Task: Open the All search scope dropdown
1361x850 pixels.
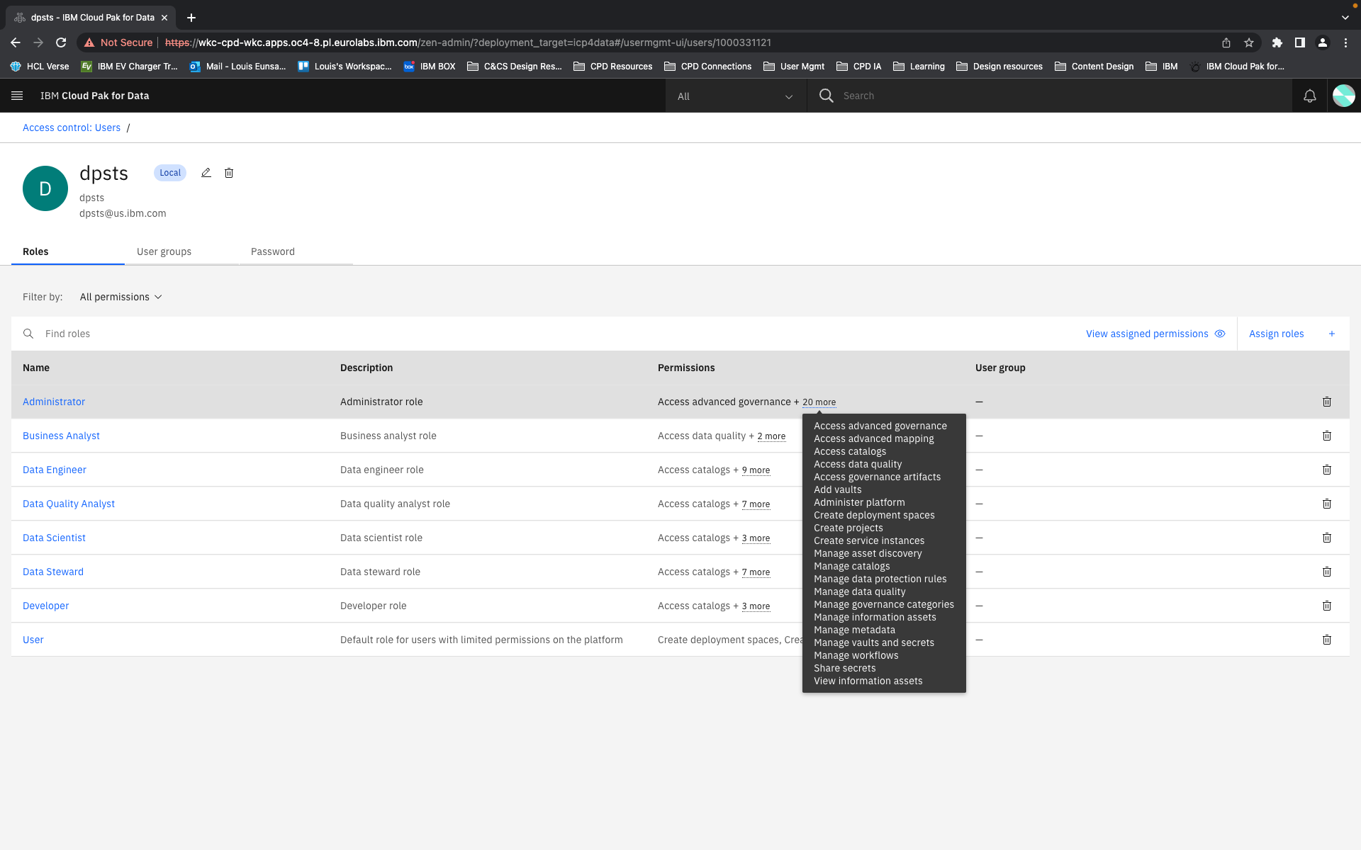Action: pyautogui.click(x=735, y=96)
